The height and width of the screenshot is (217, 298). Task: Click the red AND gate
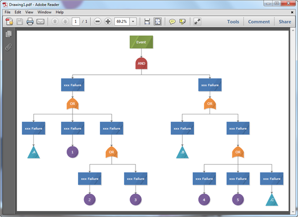click(x=141, y=63)
